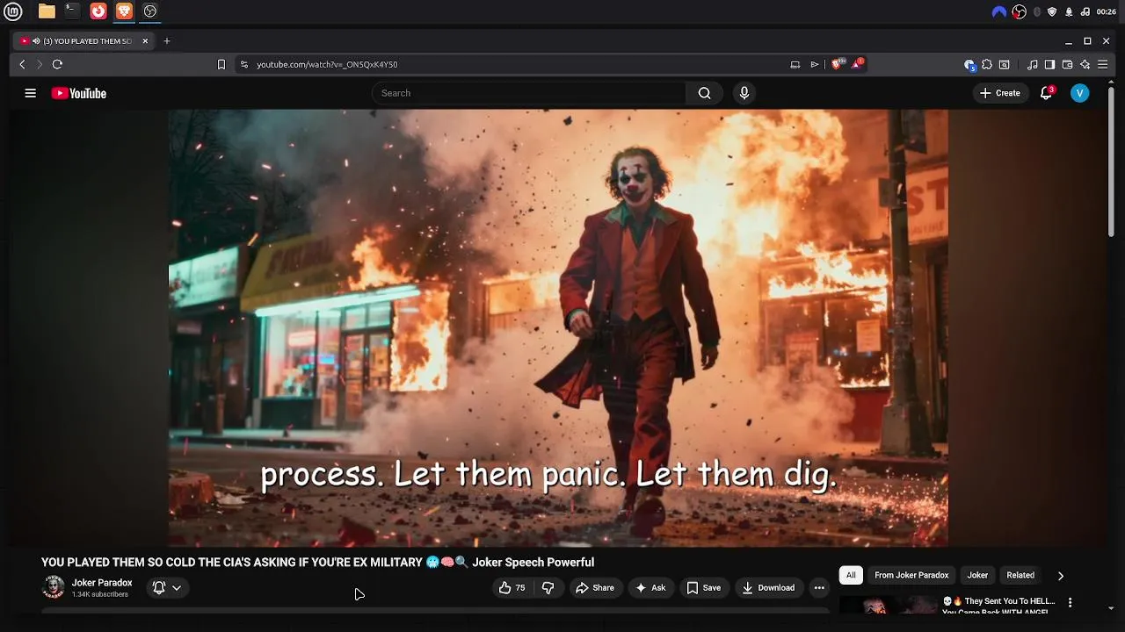
Task: Go back to the previous page
Action: click(23, 64)
